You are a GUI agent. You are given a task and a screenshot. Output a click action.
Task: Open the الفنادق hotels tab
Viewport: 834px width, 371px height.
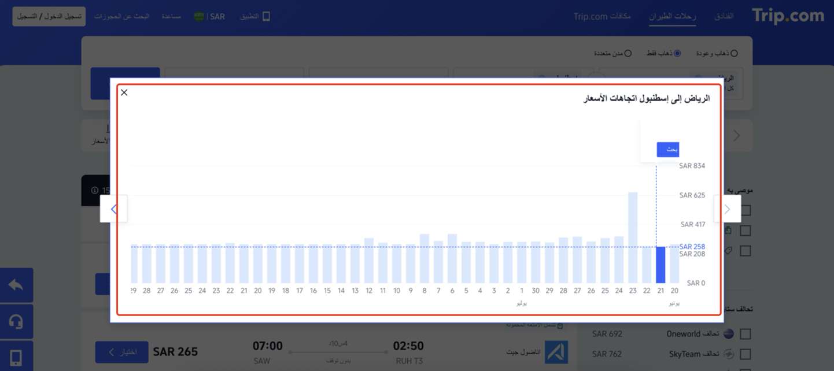724,16
